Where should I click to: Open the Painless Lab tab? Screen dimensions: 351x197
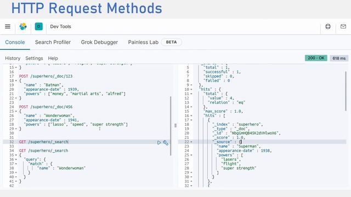pyautogui.click(x=143, y=42)
